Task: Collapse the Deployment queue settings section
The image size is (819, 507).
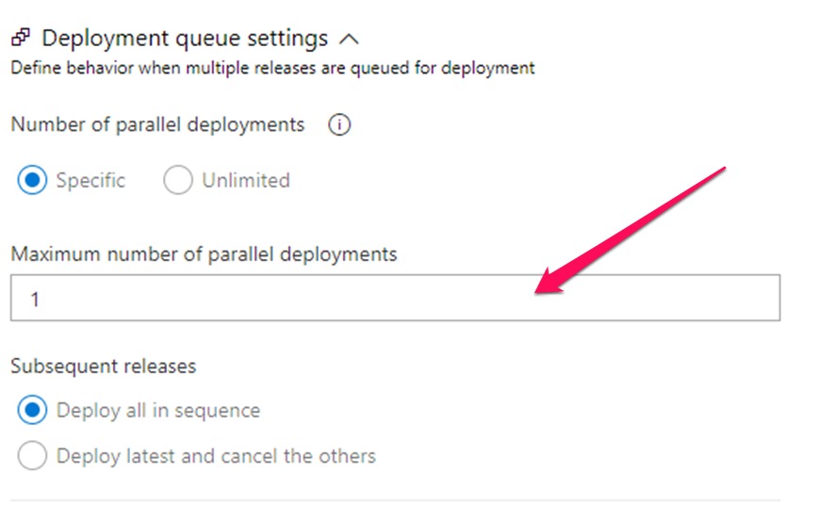Action: 348,39
